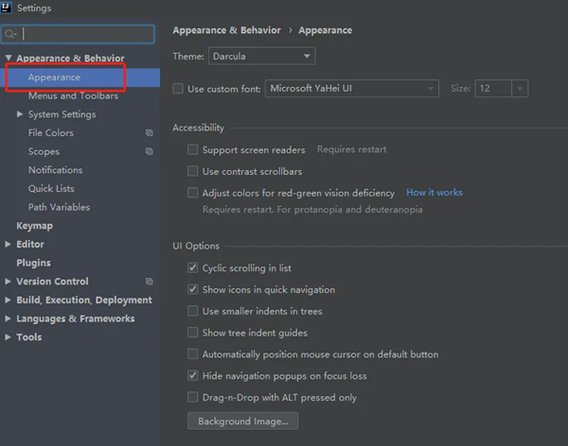Disable Hide navigation popups on focus loss
Viewport: 568px width, 446px height.
193,376
